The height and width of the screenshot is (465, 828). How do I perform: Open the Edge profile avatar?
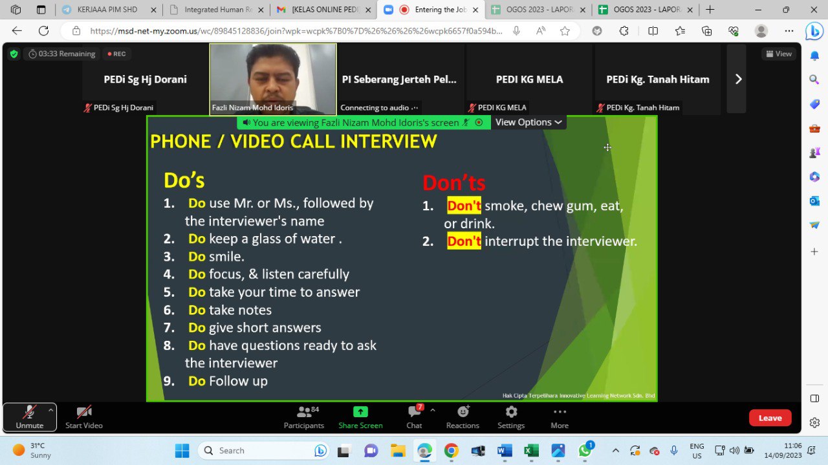[x=761, y=31]
